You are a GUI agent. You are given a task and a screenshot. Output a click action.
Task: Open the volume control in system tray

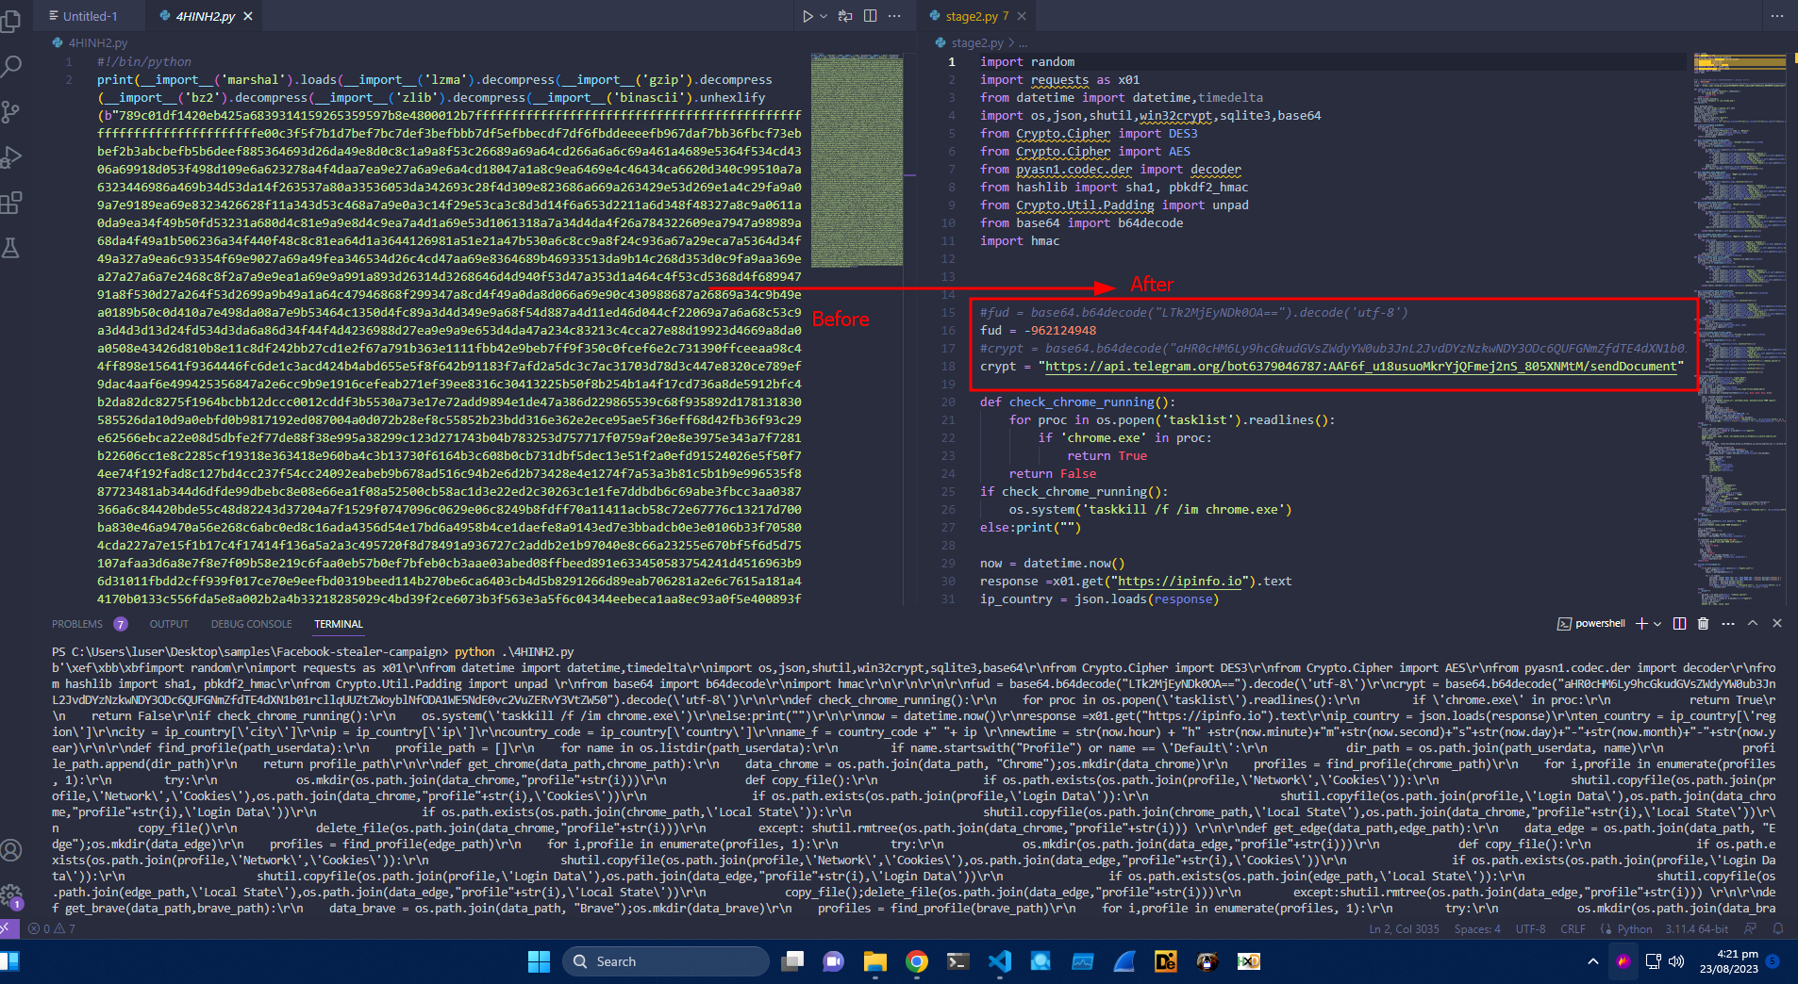click(1675, 961)
